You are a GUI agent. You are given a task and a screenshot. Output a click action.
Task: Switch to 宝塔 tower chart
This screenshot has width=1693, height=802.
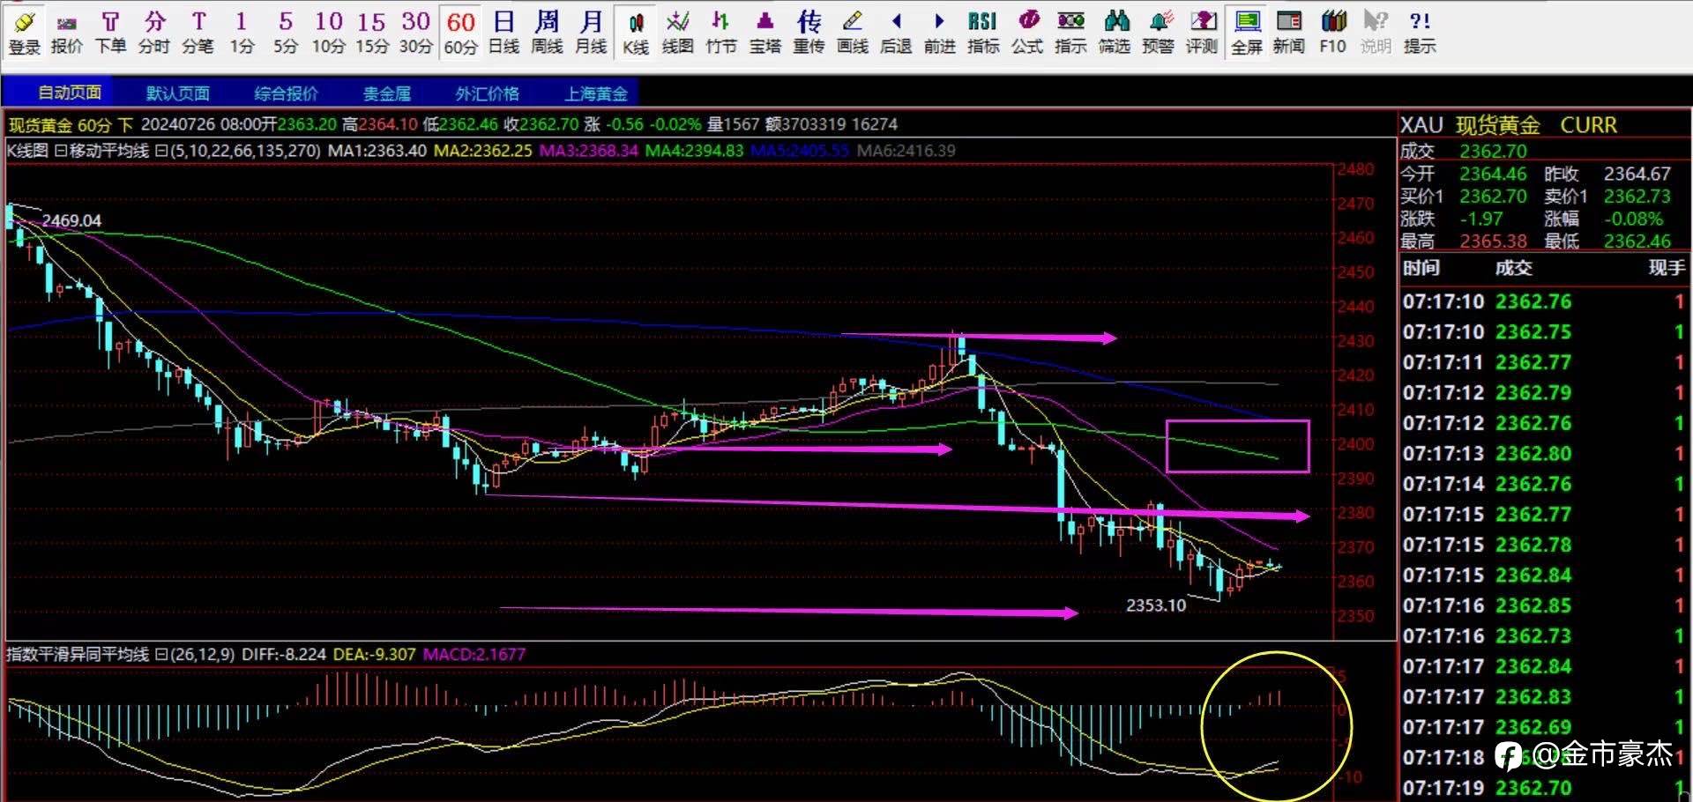tap(764, 33)
